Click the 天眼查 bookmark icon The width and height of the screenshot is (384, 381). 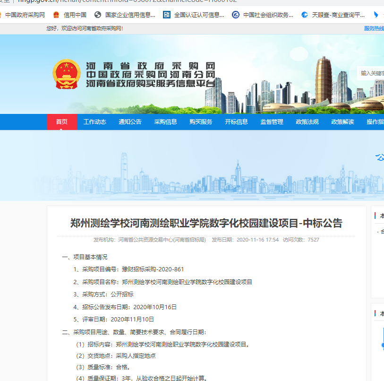304,15
